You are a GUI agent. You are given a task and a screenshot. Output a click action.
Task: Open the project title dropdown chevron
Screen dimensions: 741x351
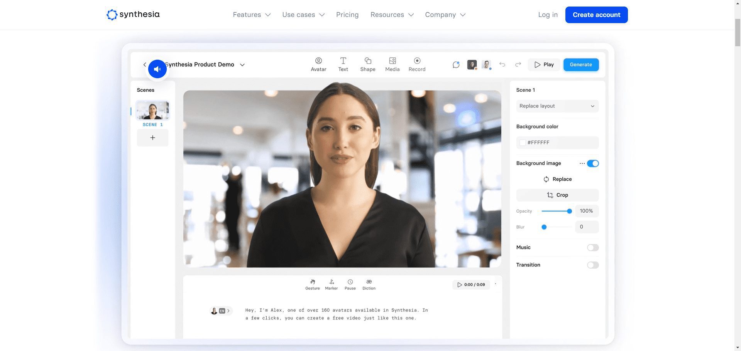coord(242,65)
